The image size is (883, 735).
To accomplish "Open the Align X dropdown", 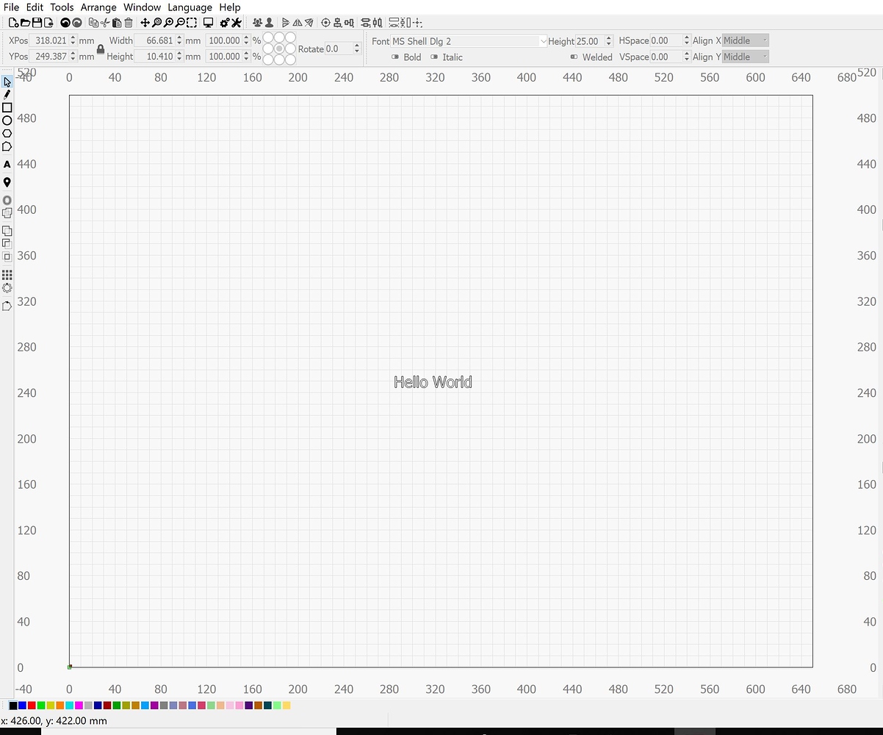I will [745, 40].
